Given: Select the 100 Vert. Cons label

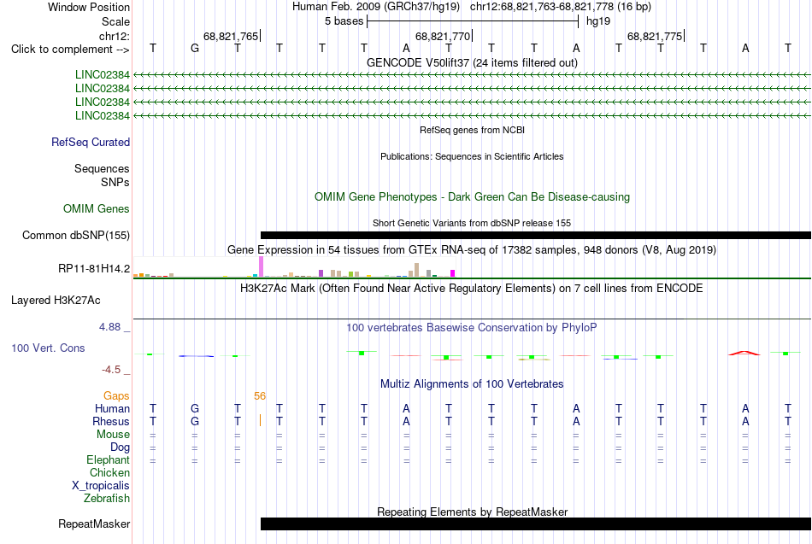Looking at the screenshot, I should tap(48, 348).
